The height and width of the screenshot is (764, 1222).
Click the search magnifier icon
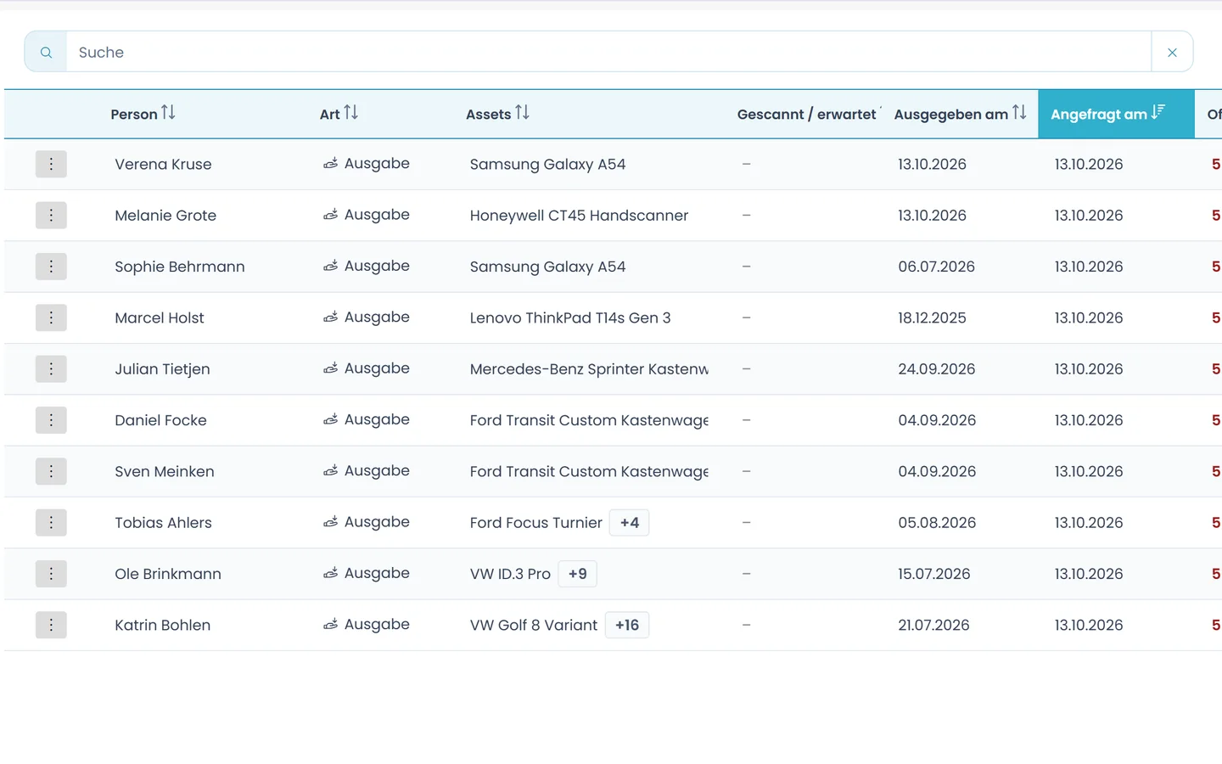click(46, 52)
